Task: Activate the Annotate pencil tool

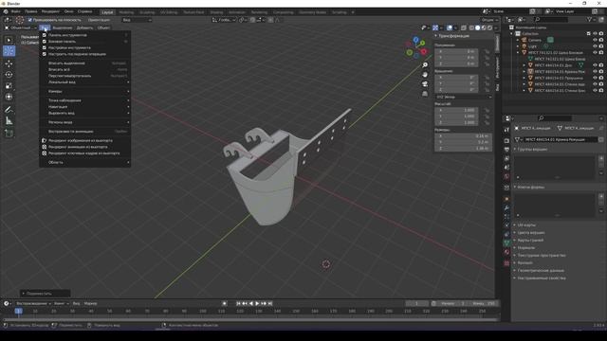Action: click(x=9, y=110)
